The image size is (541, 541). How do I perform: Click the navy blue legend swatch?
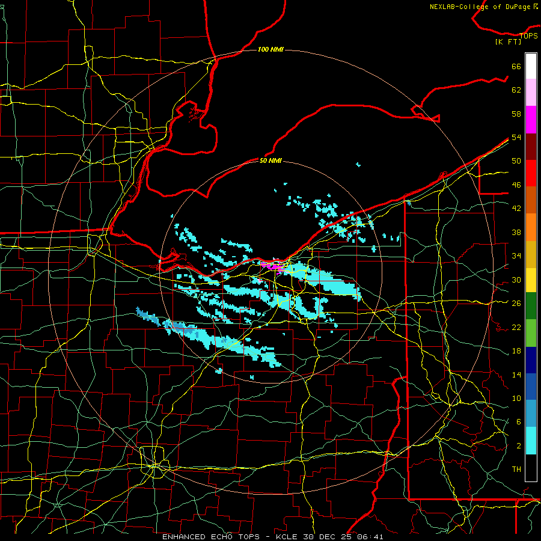coord(531,360)
